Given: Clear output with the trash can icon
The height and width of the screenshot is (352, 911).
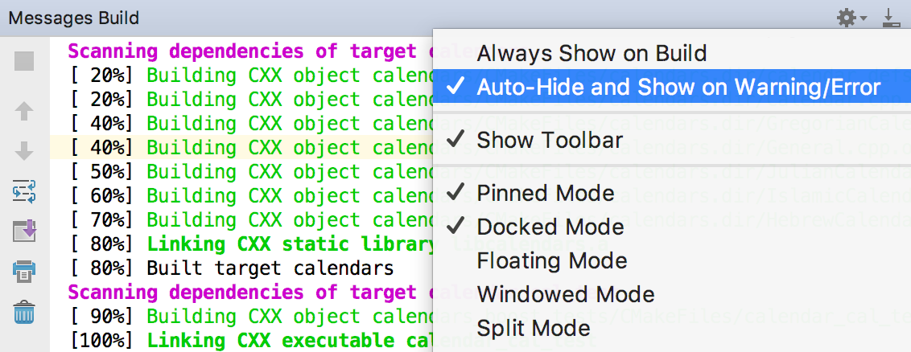Looking at the screenshot, I should [25, 312].
